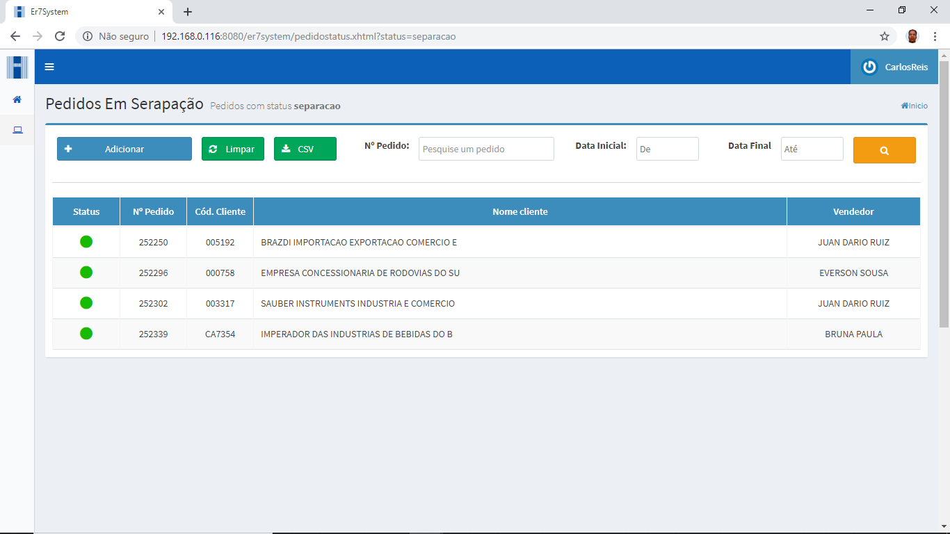Viewport: 950px width, 534px height.
Task: Click the green status dot for order 252302
Action: point(86,303)
